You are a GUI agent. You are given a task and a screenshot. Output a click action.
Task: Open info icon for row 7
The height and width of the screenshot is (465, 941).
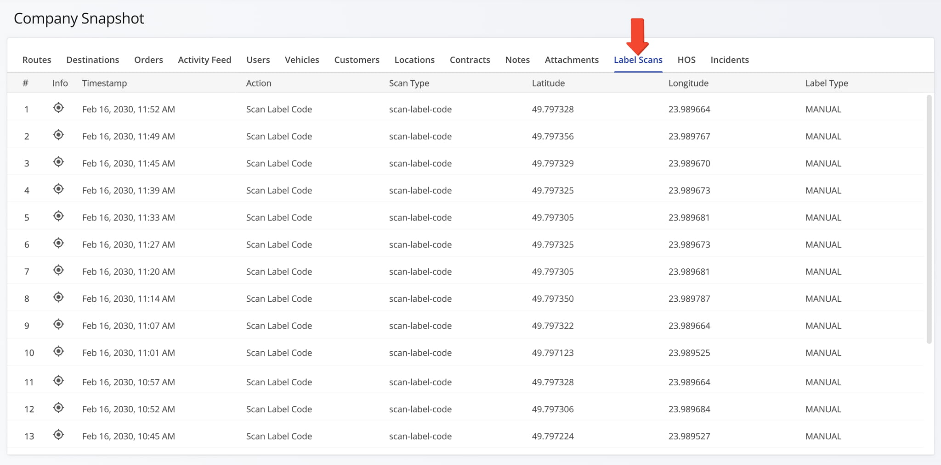coord(58,270)
